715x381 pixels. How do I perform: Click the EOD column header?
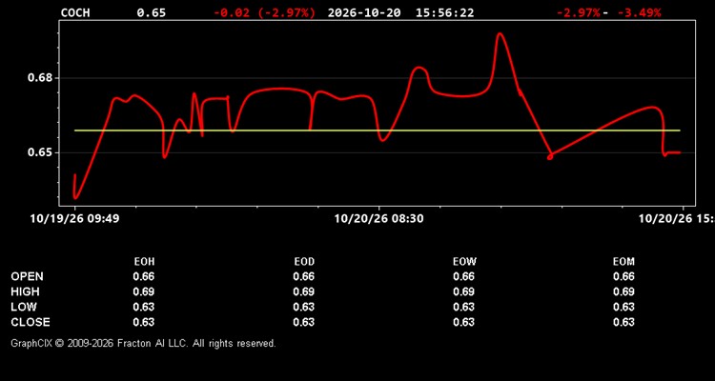304,262
